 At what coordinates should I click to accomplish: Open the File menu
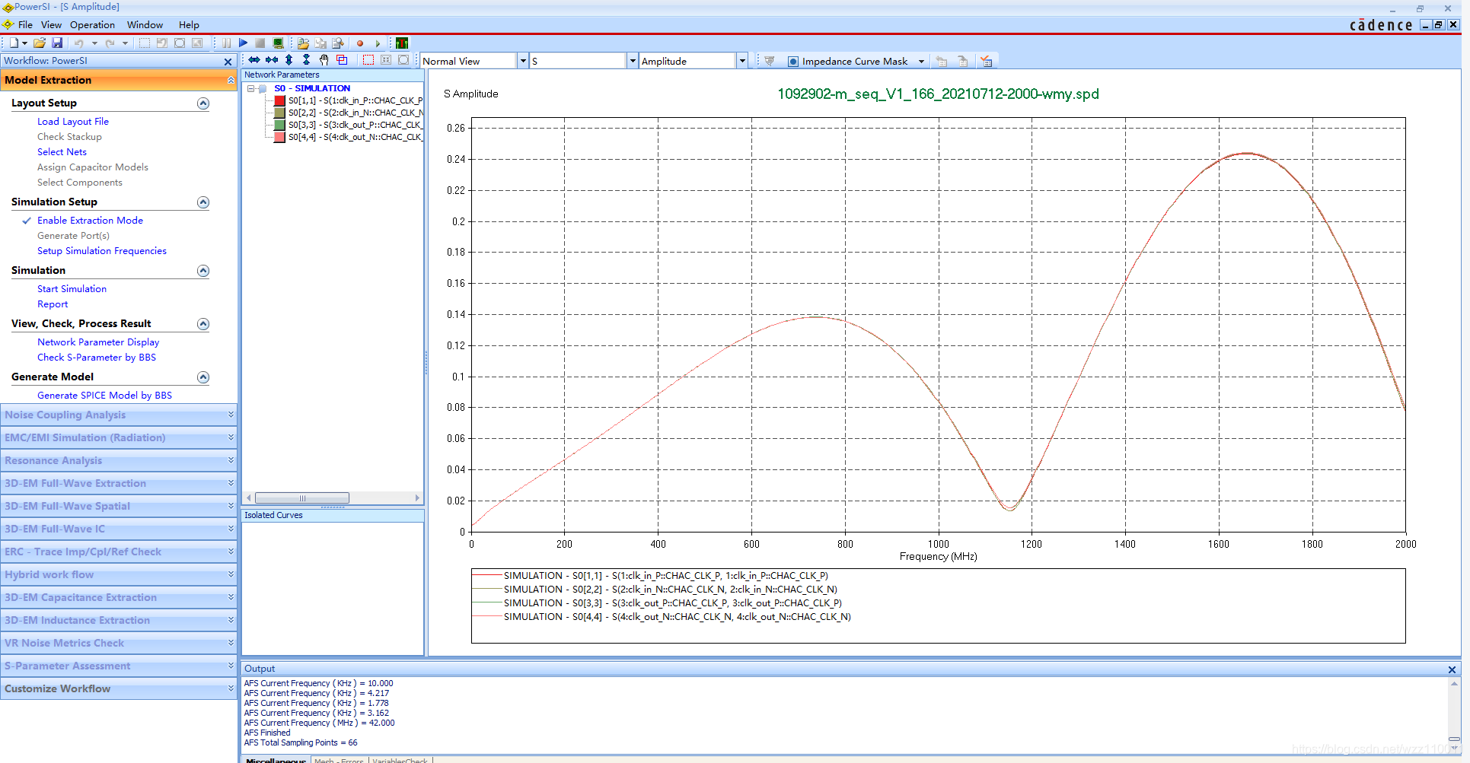click(25, 25)
